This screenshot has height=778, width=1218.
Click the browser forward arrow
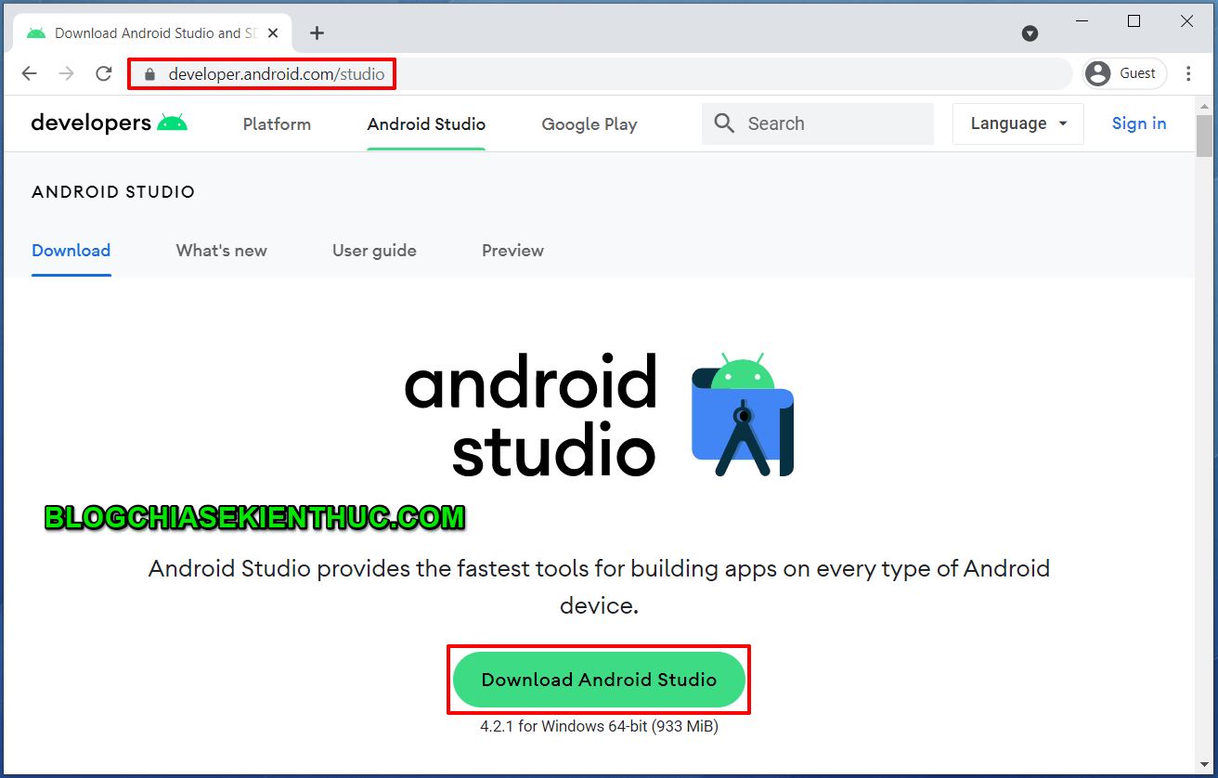click(x=66, y=73)
